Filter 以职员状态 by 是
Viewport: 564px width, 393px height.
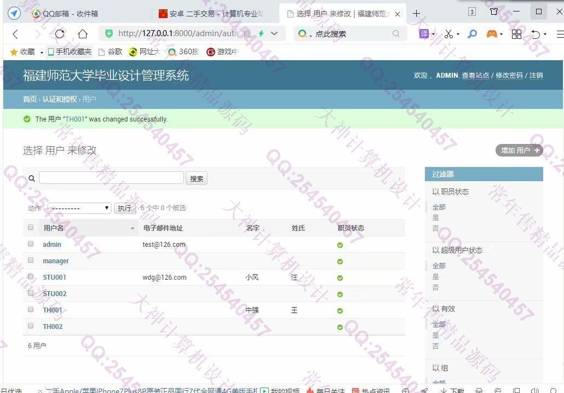click(435, 217)
